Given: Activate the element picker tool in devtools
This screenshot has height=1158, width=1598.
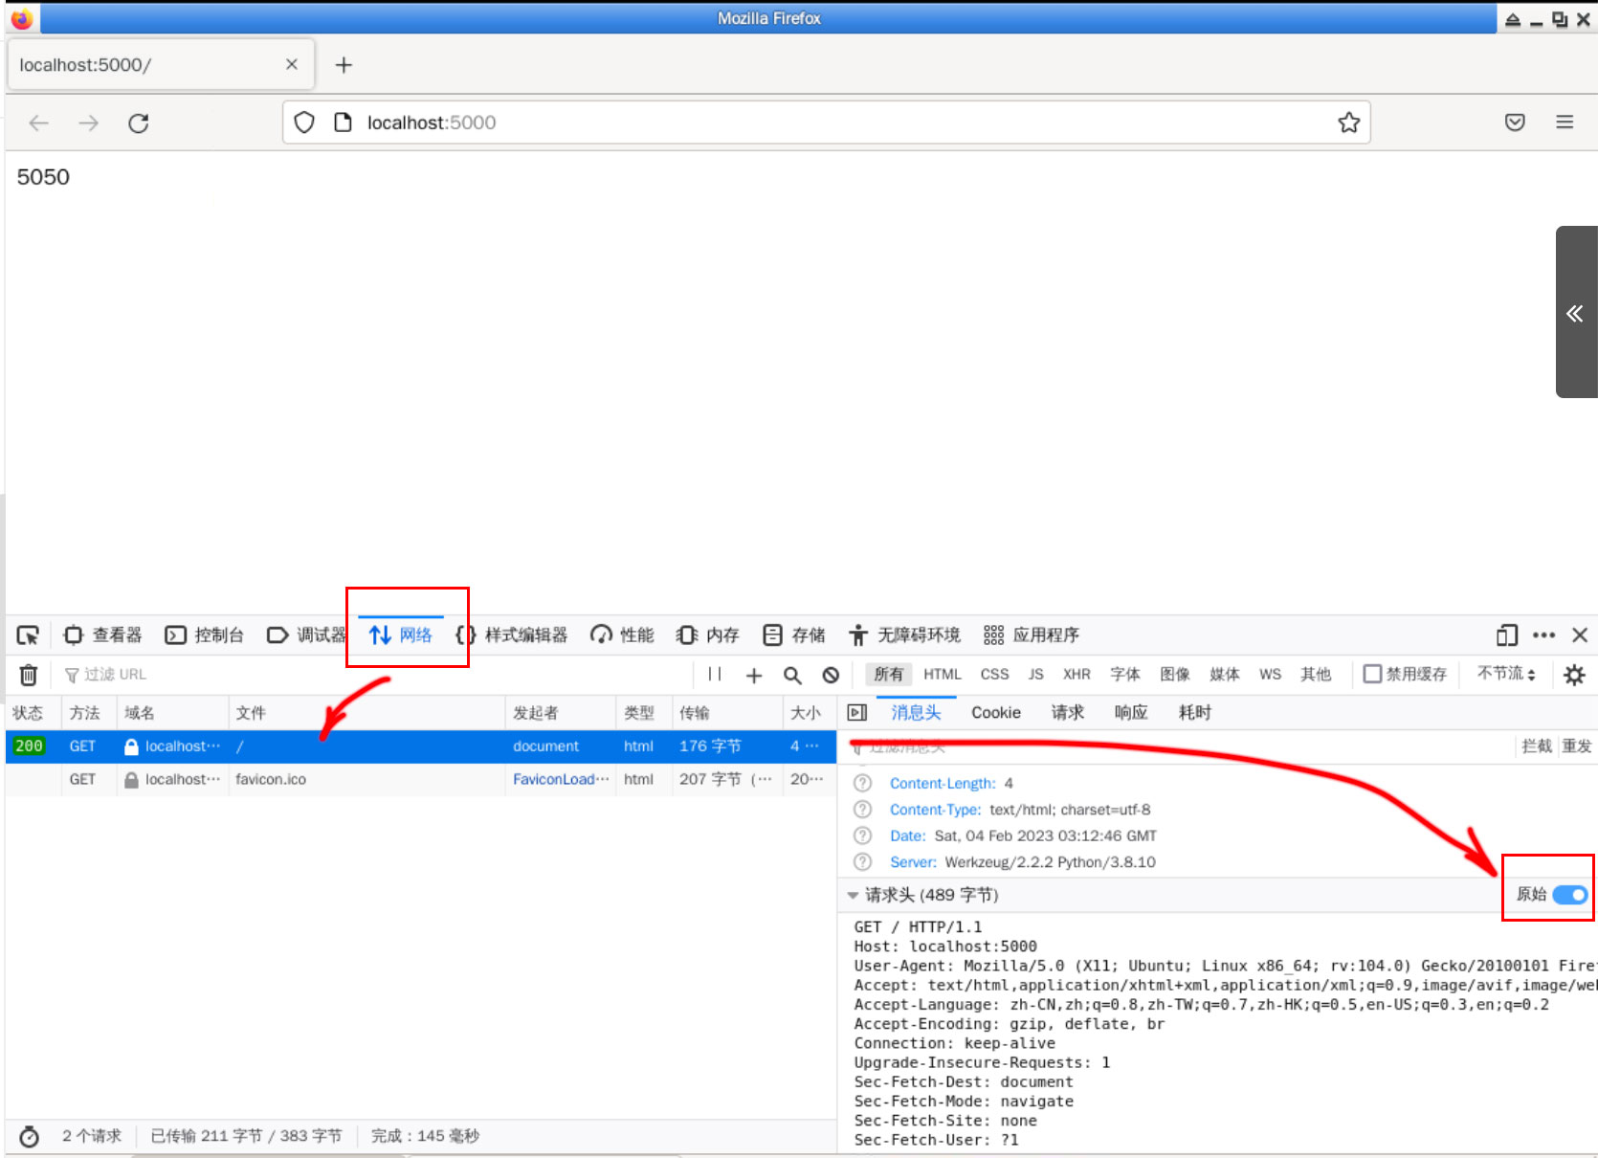Looking at the screenshot, I should 28,635.
